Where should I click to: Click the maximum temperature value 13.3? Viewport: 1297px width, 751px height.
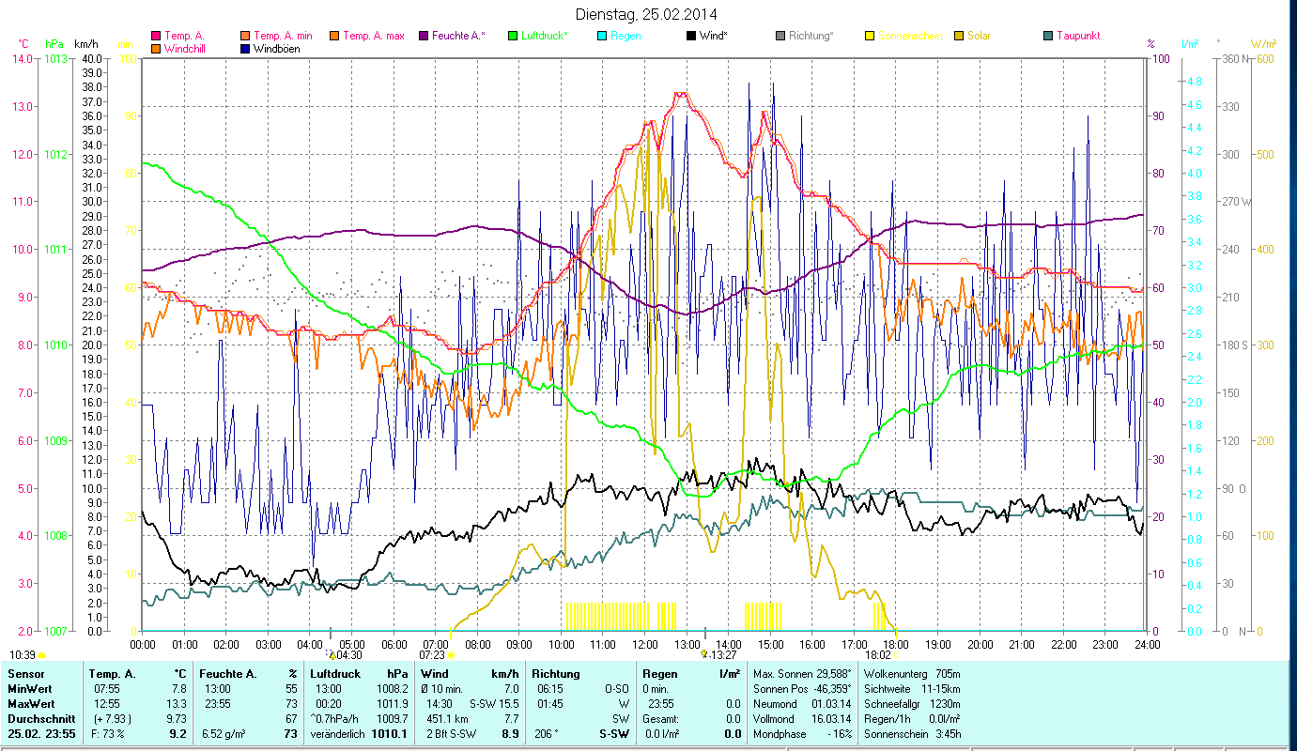(178, 704)
